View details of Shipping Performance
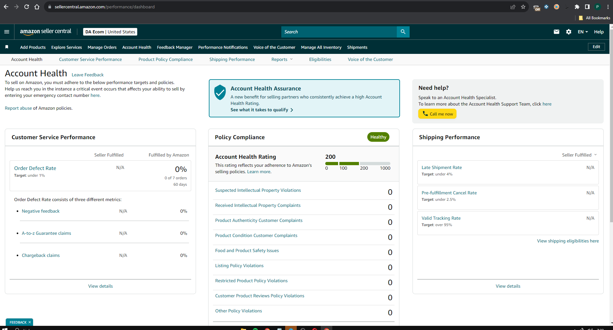Screen dimensions: 613x330 tap(508, 286)
